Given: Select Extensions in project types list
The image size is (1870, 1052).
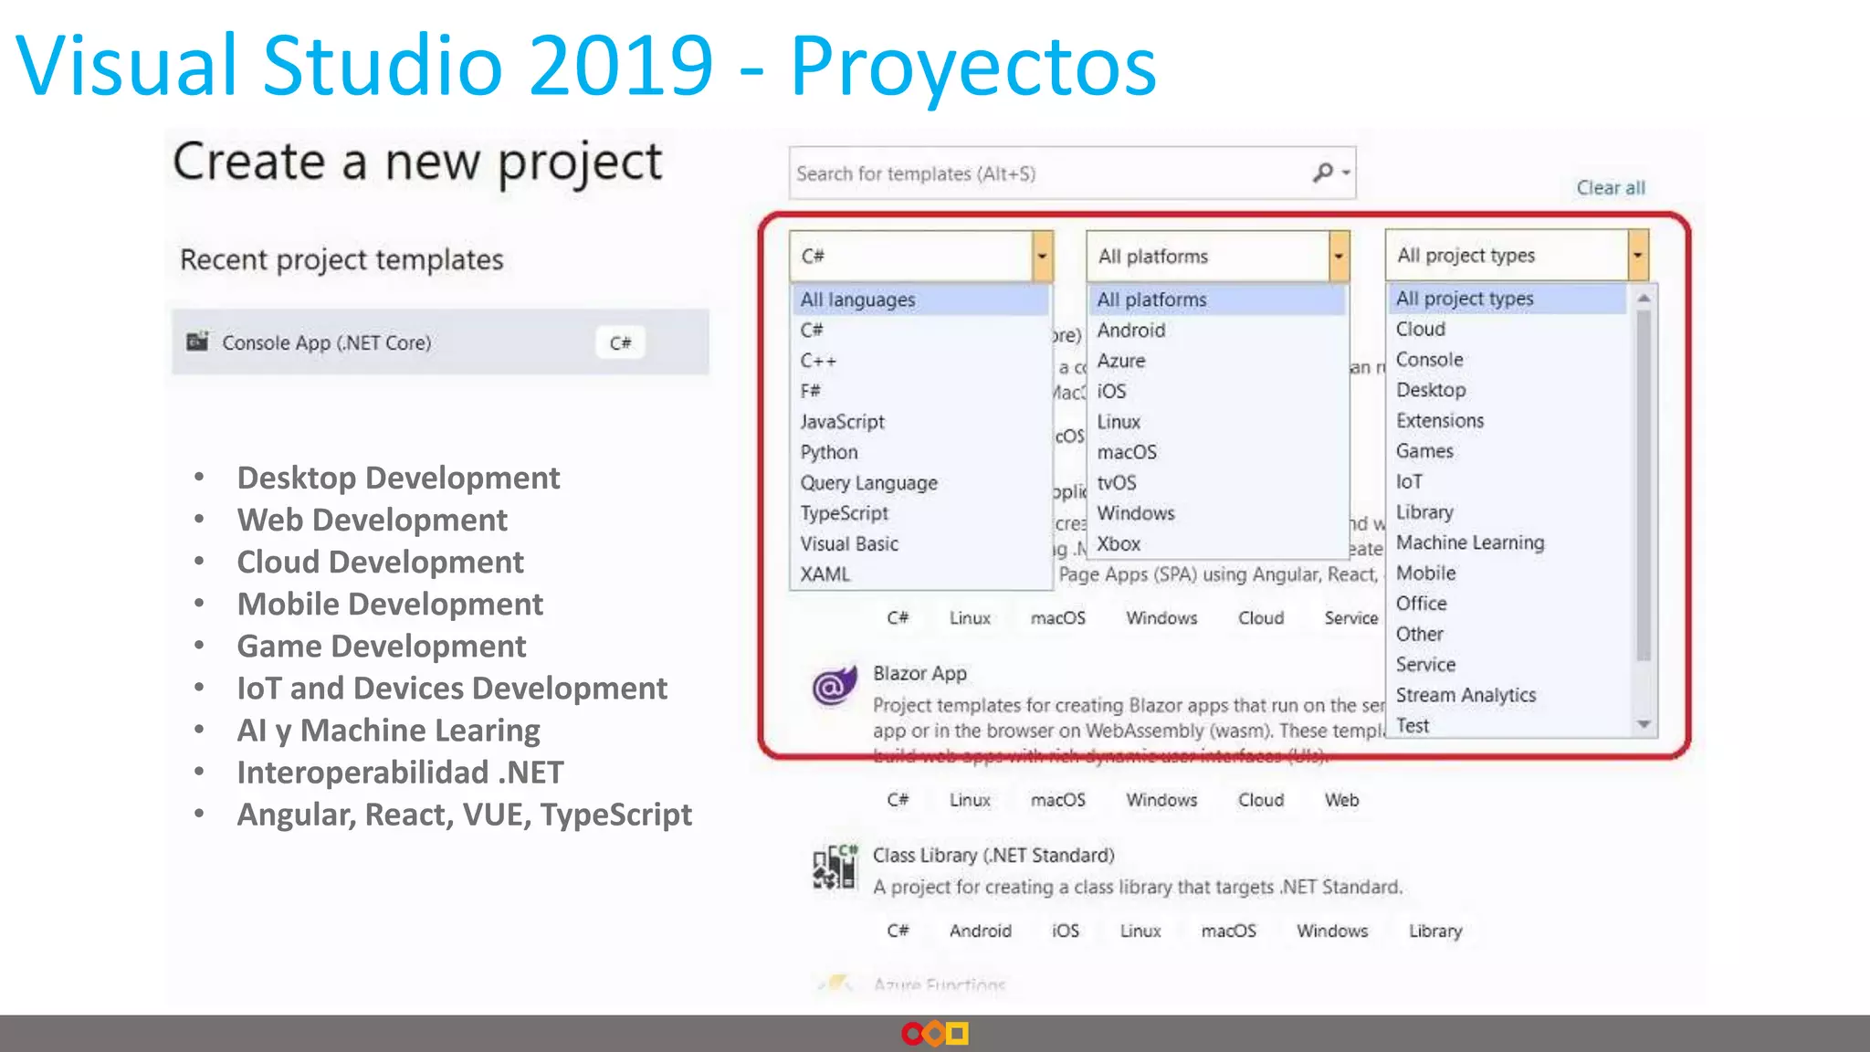Looking at the screenshot, I should pyautogui.click(x=1508, y=421).
